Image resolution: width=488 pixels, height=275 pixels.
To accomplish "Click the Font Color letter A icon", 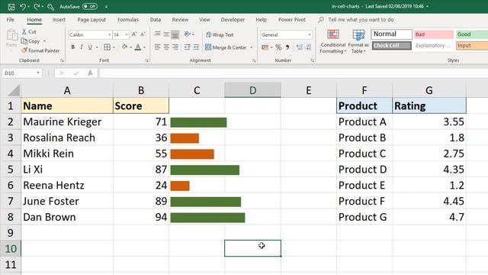I will coord(138,47).
